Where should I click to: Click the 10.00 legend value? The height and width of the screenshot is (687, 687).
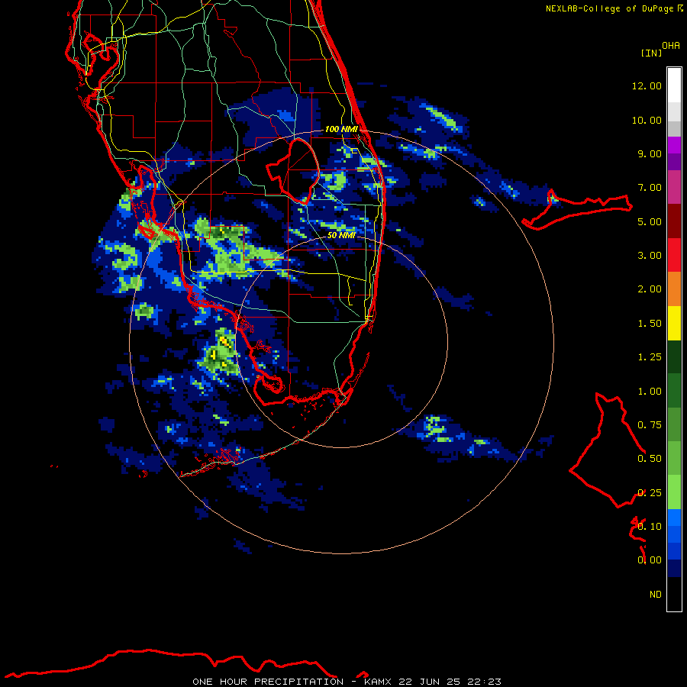pos(647,120)
